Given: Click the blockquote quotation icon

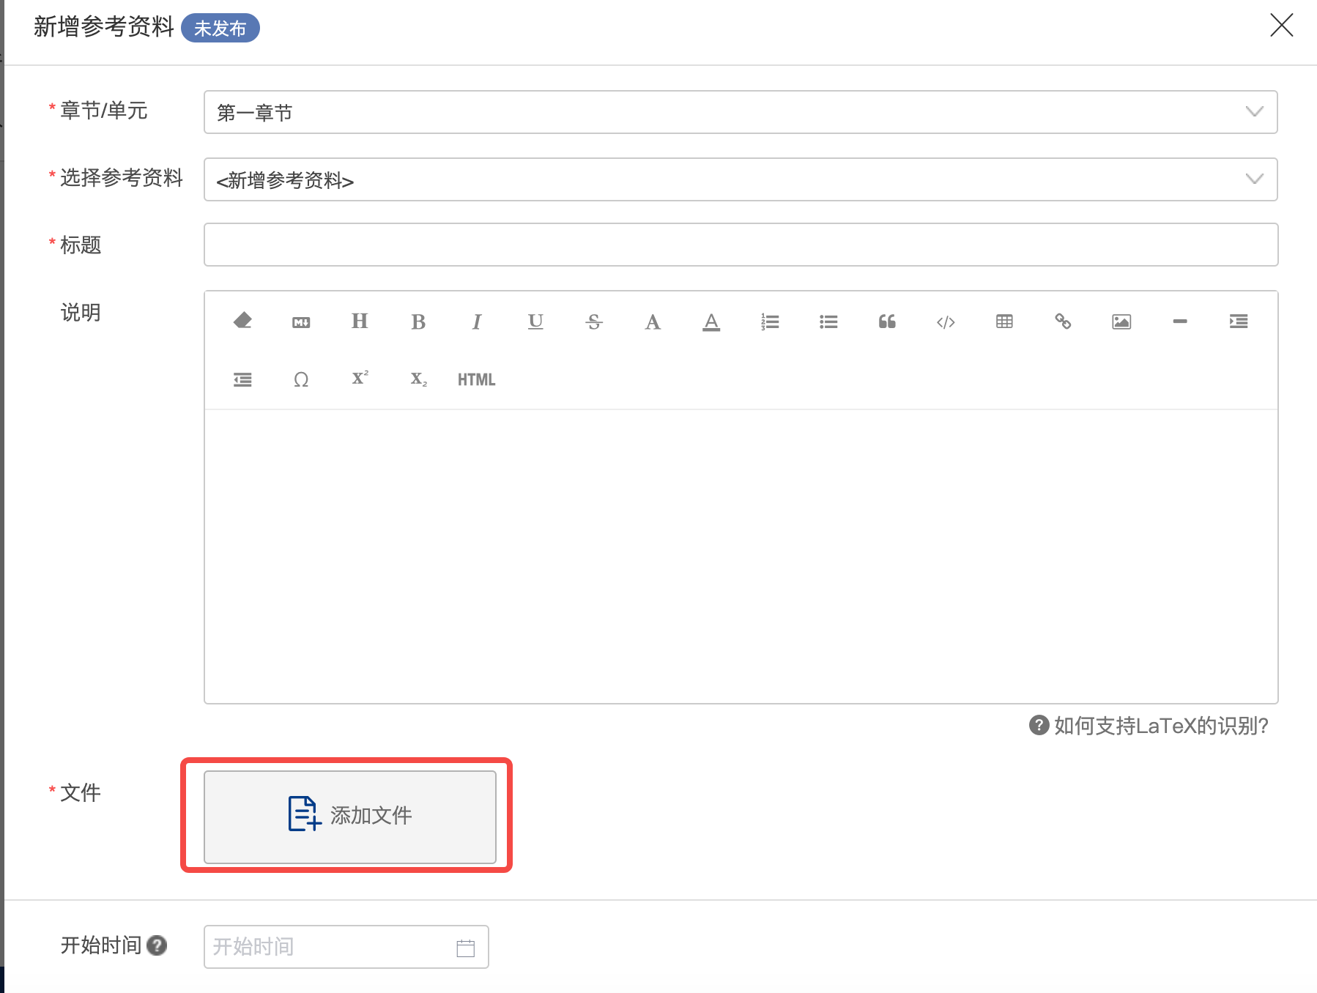Looking at the screenshot, I should pos(887,321).
